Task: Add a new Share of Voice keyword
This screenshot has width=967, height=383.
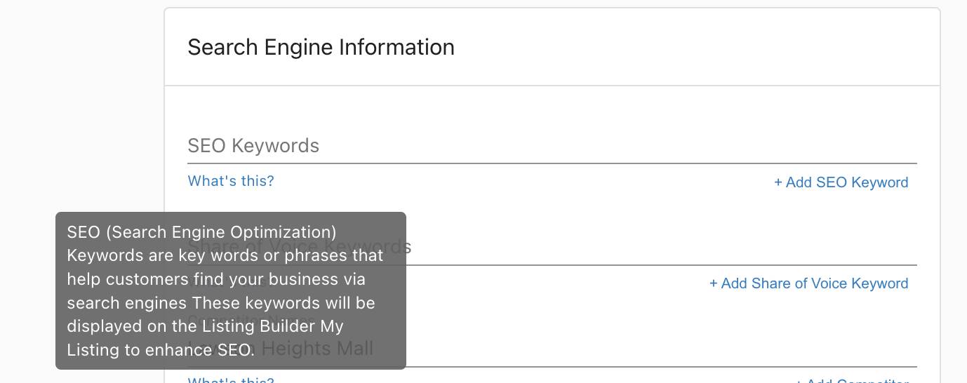Action: coord(809,283)
